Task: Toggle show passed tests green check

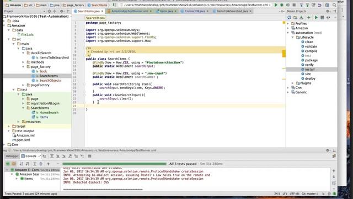Action: pos(8,164)
